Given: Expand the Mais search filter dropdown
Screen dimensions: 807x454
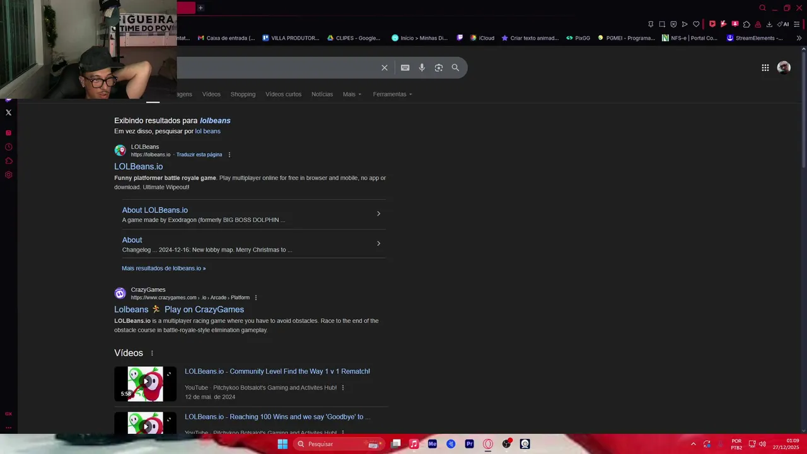Looking at the screenshot, I should point(352,94).
